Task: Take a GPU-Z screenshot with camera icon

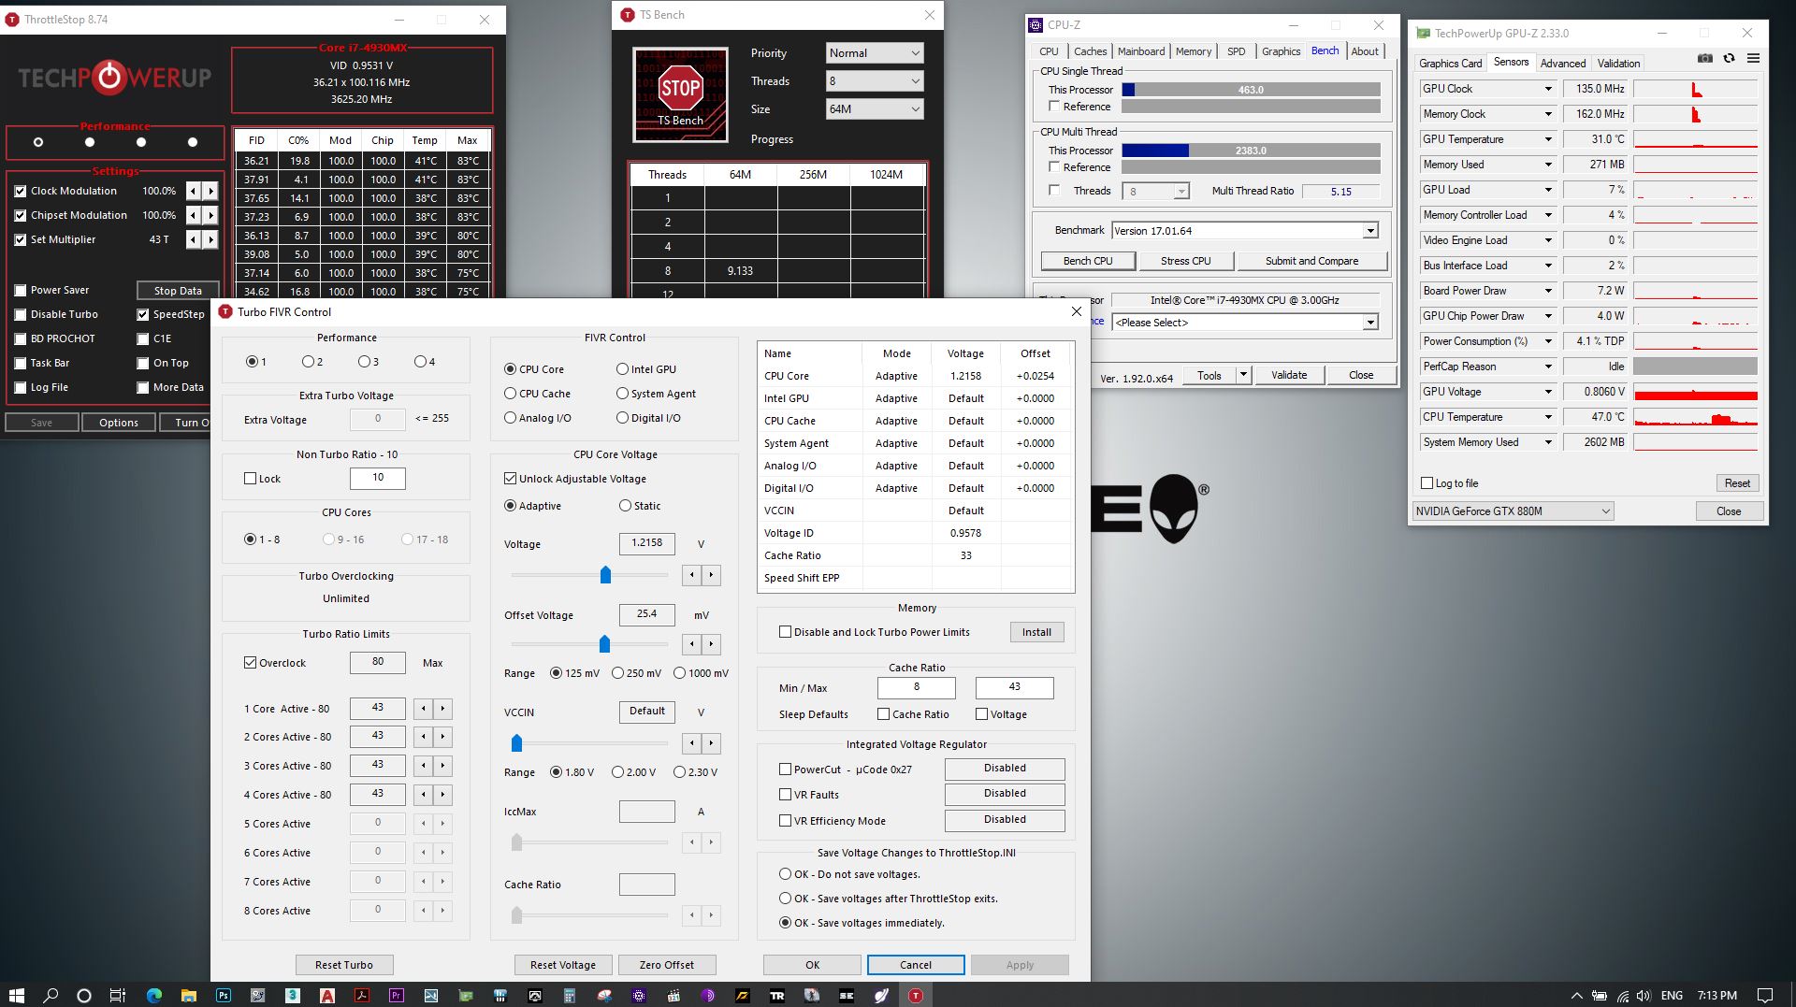Action: [x=1705, y=58]
